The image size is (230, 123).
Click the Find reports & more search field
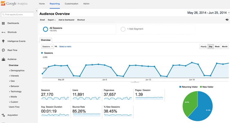coord(17,14)
